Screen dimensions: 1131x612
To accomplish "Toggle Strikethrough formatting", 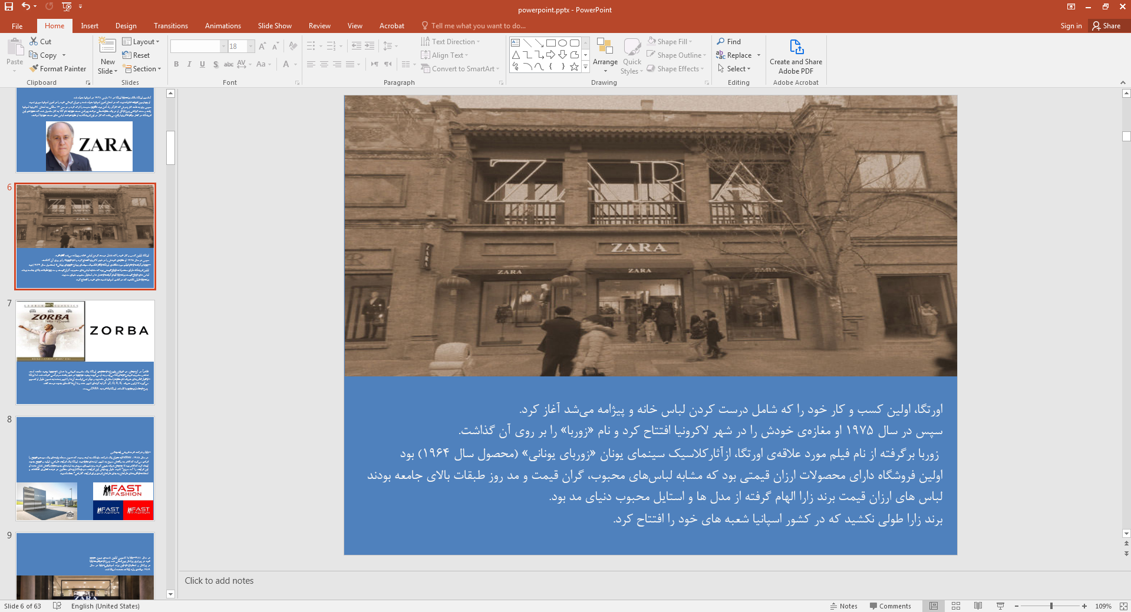I will click(x=229, y=64).
